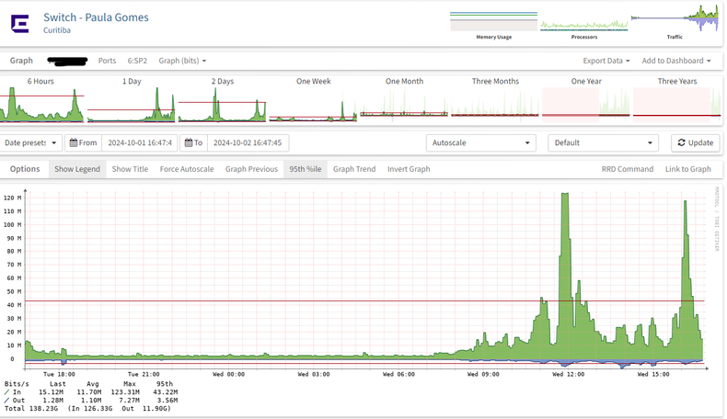Click the From date input field

139,143
